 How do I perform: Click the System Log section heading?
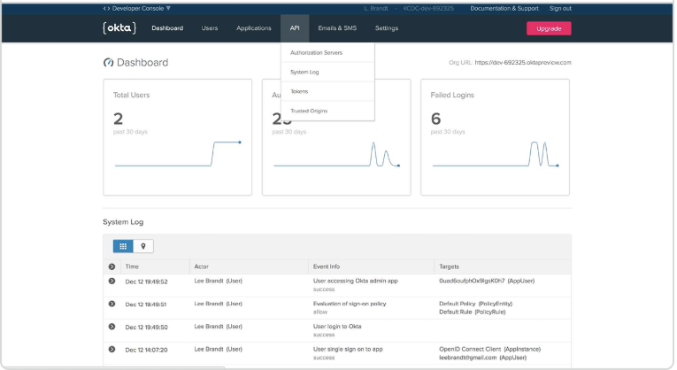[x=123, y=222]
